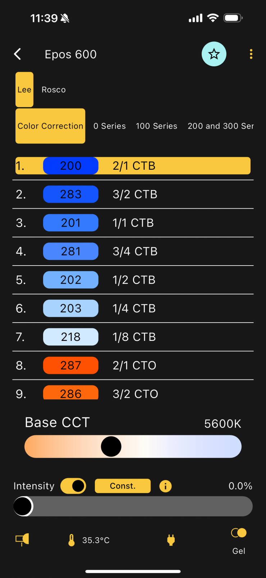Choose the 287 2/1 CTO gel

coord(133,365)
